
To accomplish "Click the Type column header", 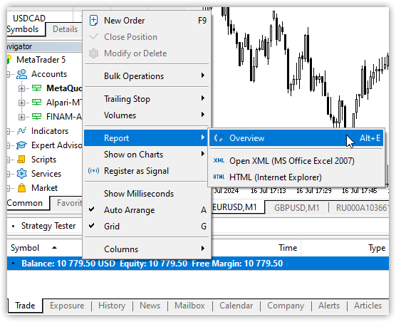I will 377,248.
